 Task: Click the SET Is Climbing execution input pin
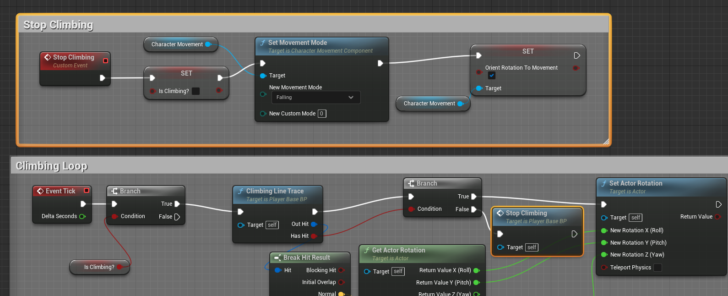(x=152, y=78)
